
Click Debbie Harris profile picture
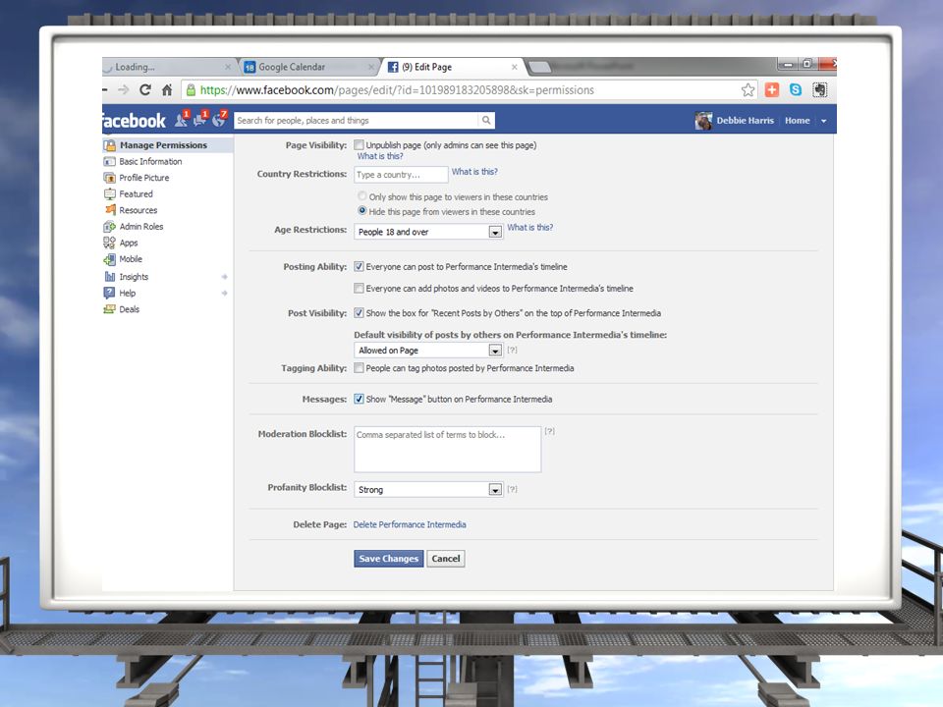(x=703, y=120)
